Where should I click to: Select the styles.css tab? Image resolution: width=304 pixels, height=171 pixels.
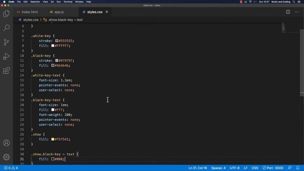[95, 12]
